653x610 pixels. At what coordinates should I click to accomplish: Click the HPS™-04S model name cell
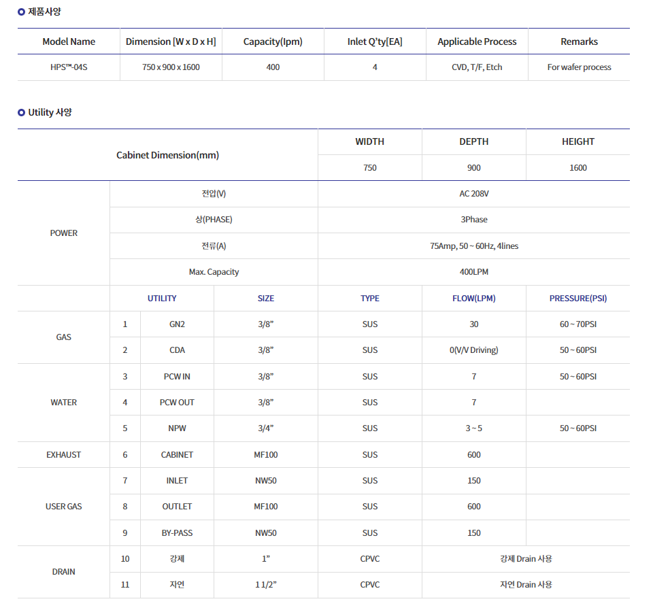click(69, 67)
